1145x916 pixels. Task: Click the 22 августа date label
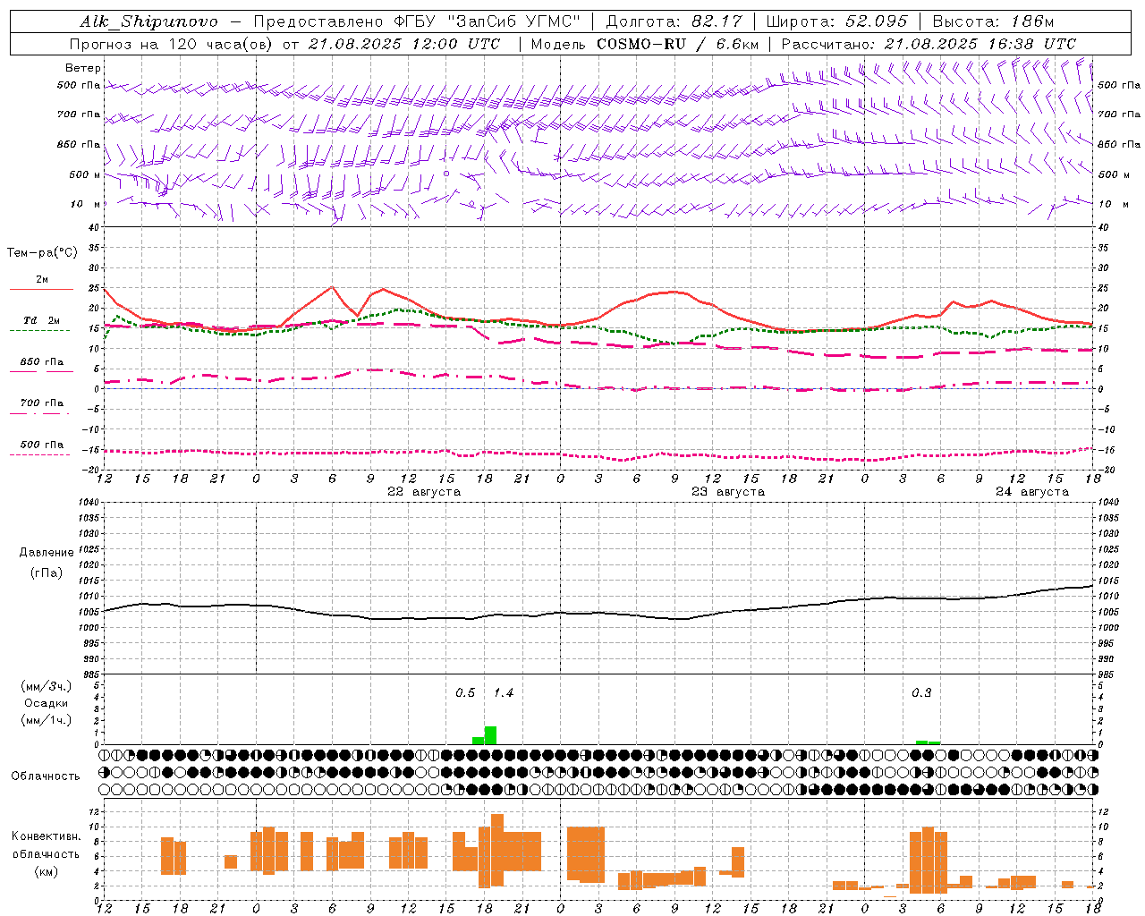pyautogui.click(x=424, y=492)
